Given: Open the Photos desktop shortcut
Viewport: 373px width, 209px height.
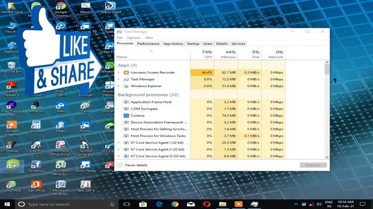Looking at the screenshot, I should (x=86, y=127).
